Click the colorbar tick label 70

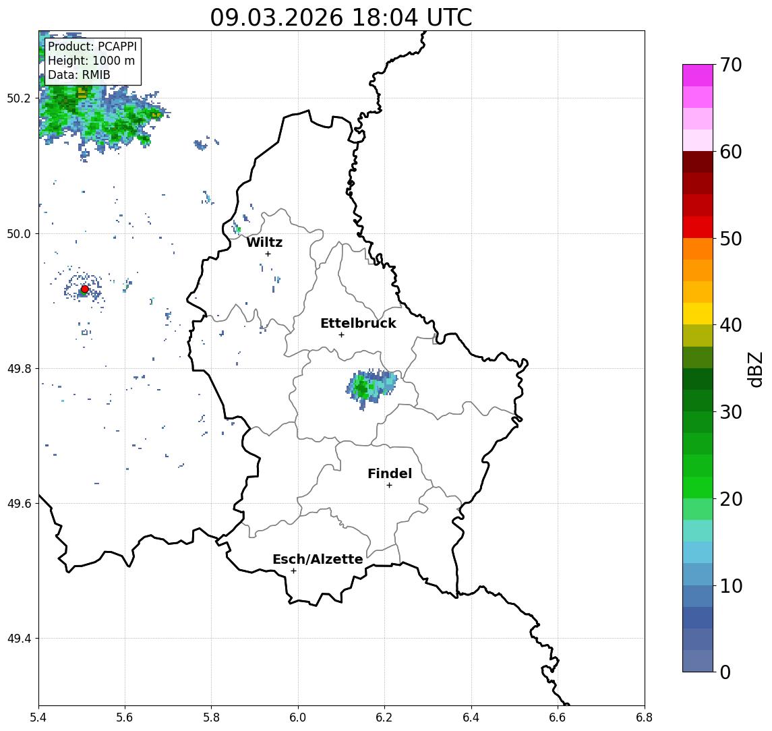tap(731, 65)
